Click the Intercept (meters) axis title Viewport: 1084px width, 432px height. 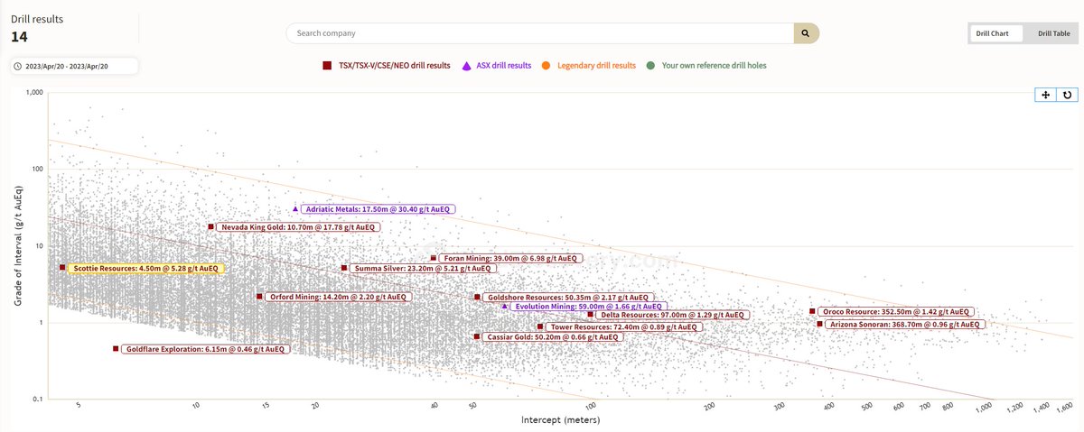coord(560,420)
